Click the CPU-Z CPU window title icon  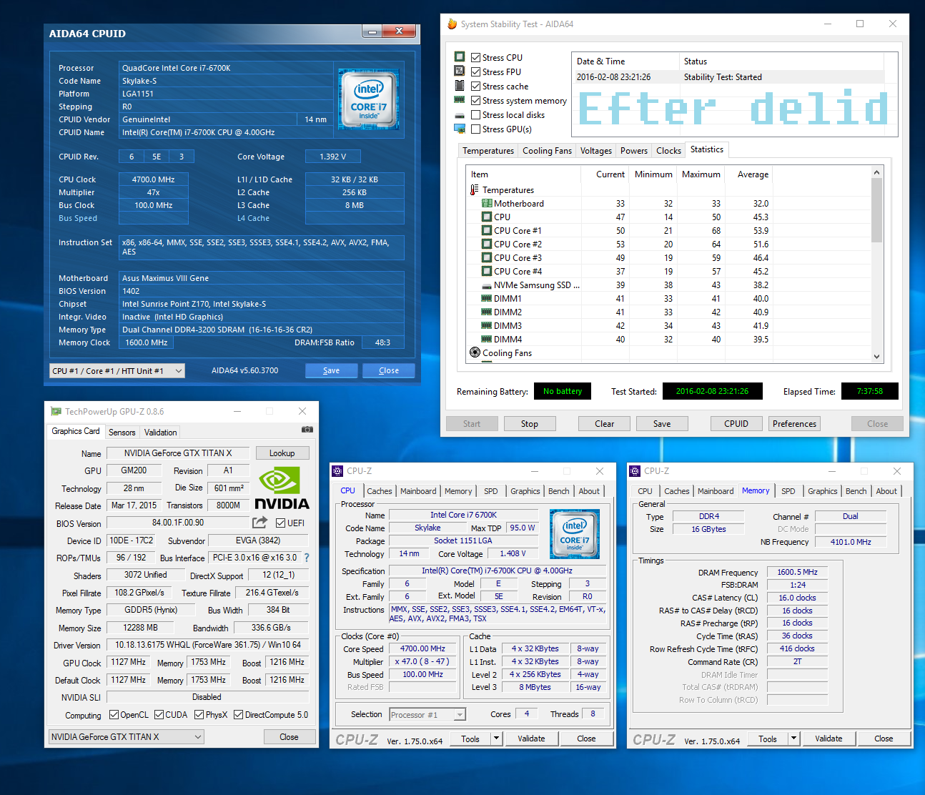337,470
